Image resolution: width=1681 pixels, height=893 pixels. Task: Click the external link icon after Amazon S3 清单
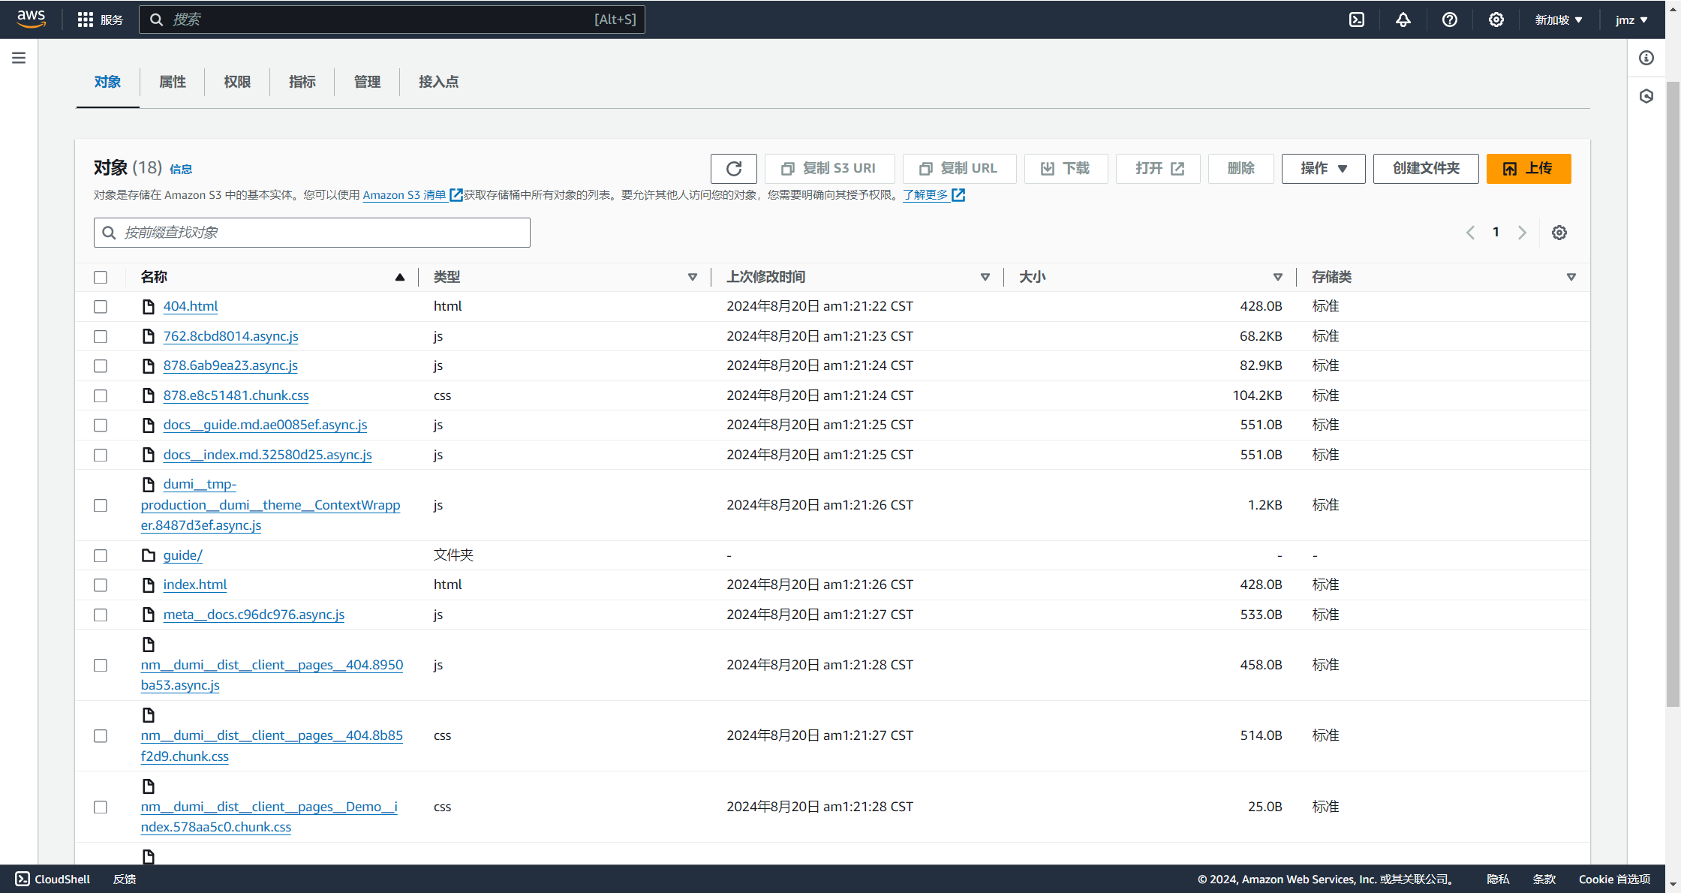click(x=456, y=195)
